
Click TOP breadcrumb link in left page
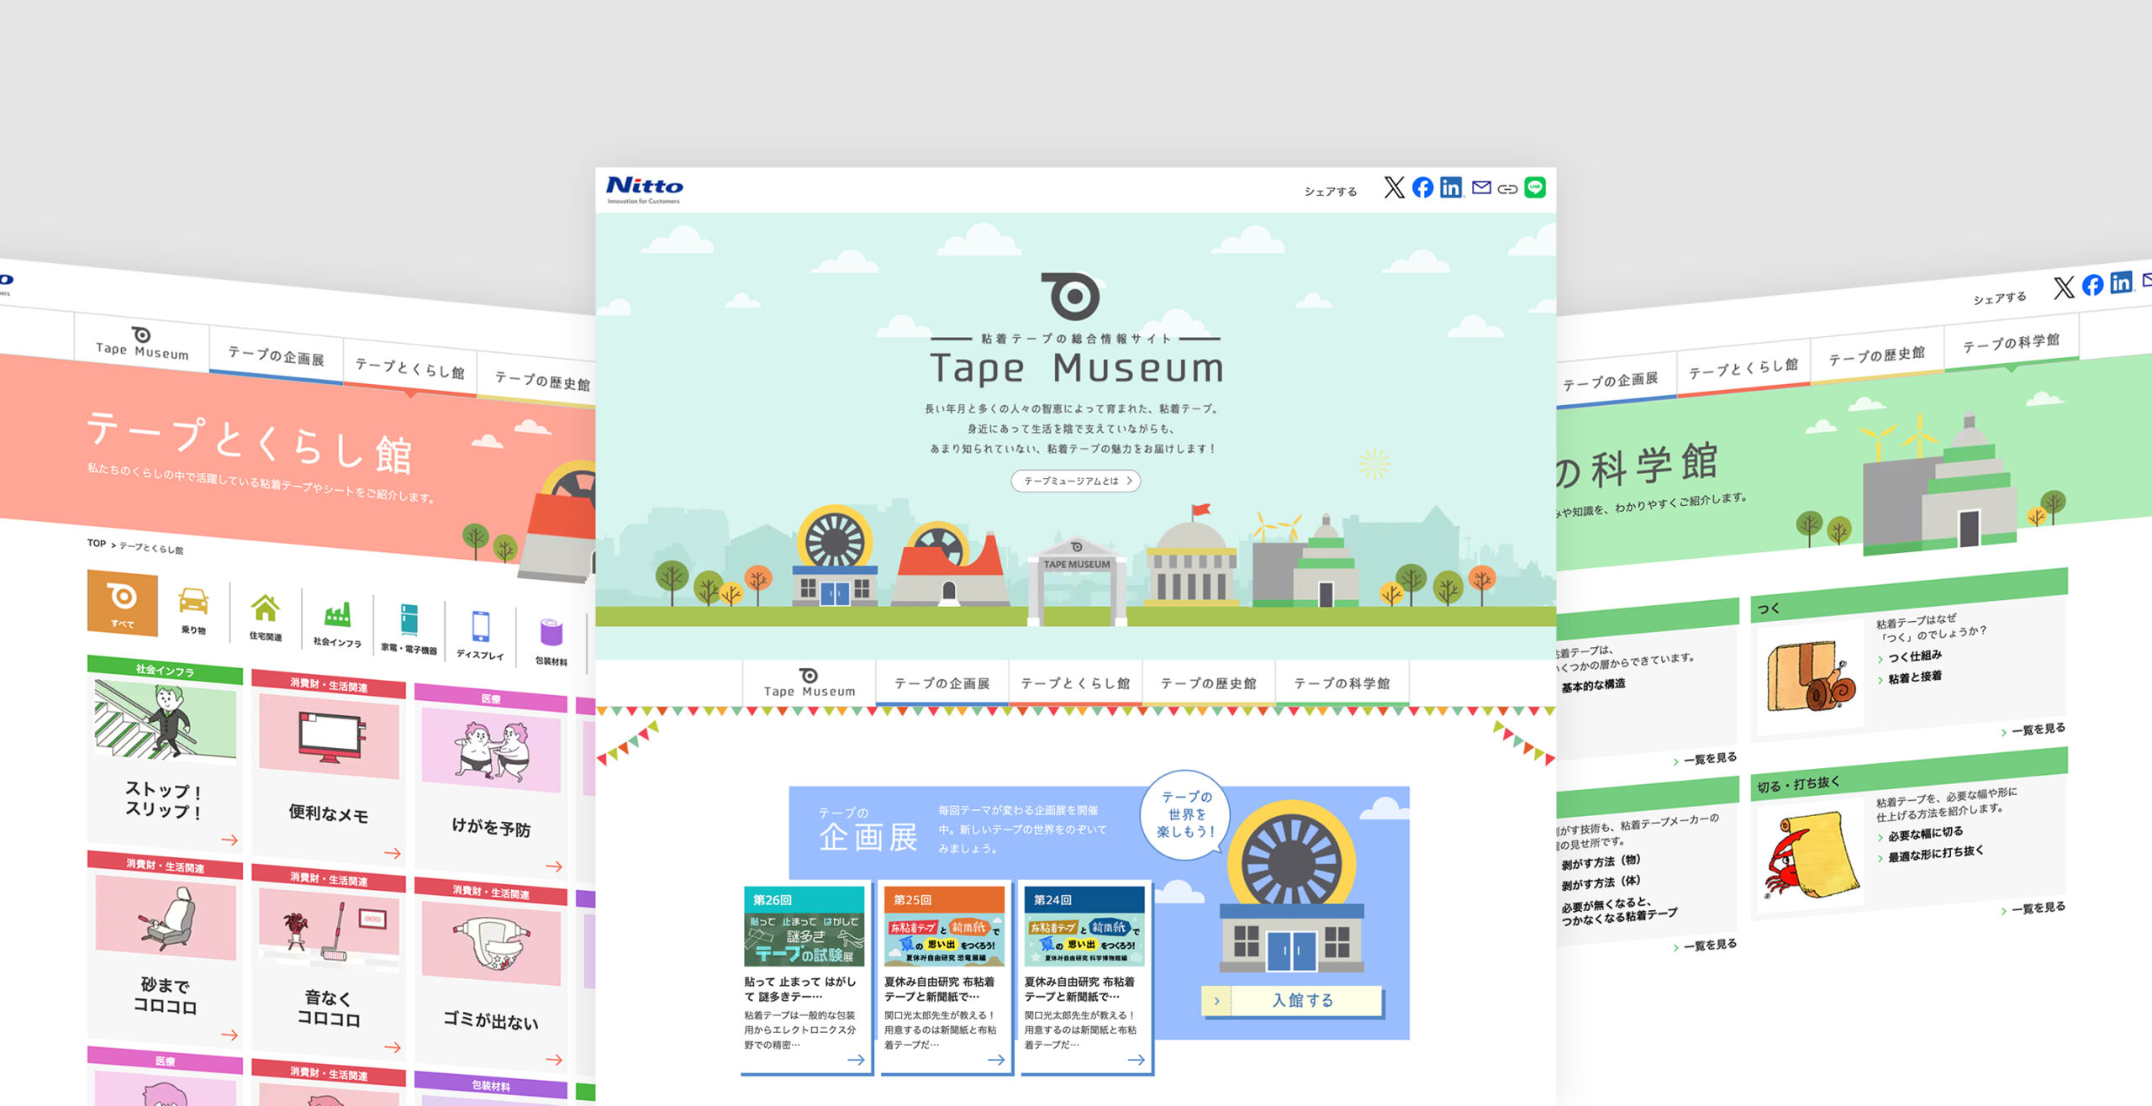97,543
